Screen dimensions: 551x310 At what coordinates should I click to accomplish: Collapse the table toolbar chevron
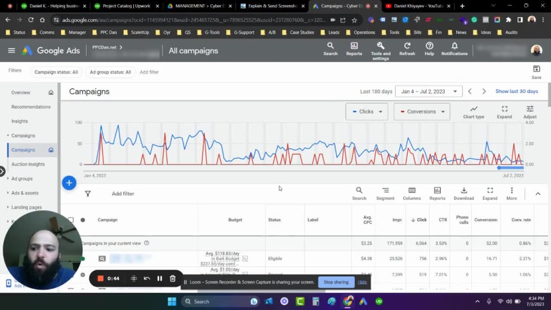[538, 193]
